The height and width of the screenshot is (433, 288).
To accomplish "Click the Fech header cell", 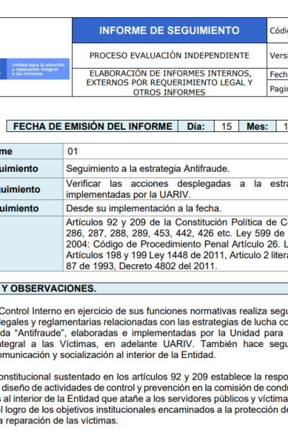I will click(x=277, y=74).
